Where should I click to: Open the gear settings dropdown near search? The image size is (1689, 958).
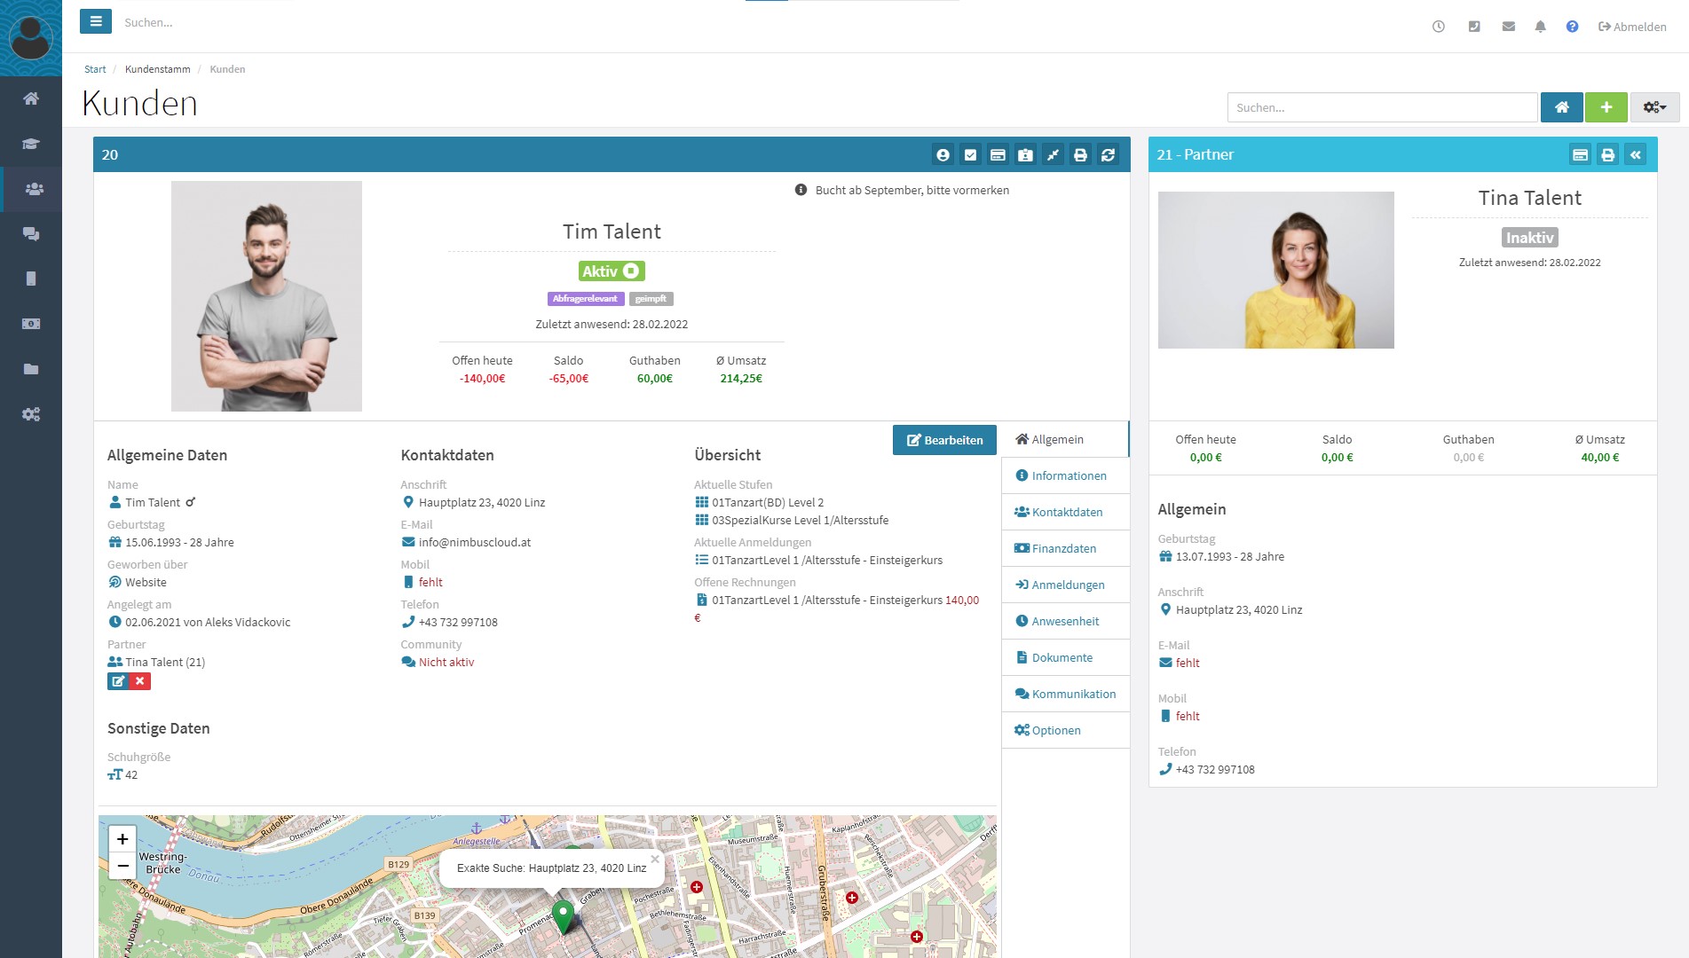[1653, 107]
